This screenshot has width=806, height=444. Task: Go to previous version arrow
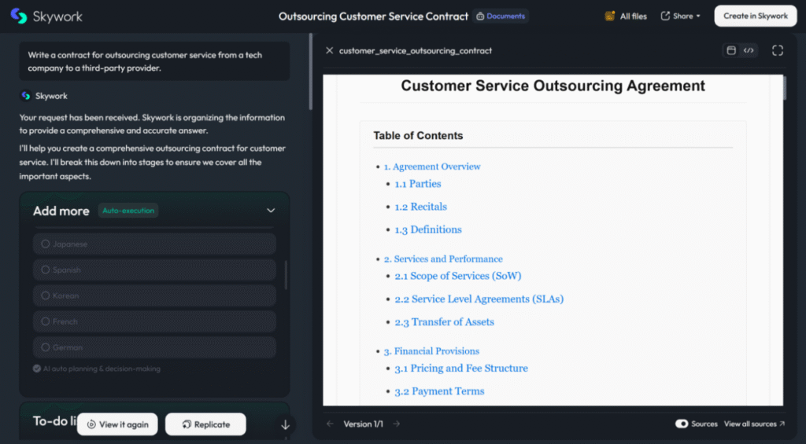tap(330, 424)
